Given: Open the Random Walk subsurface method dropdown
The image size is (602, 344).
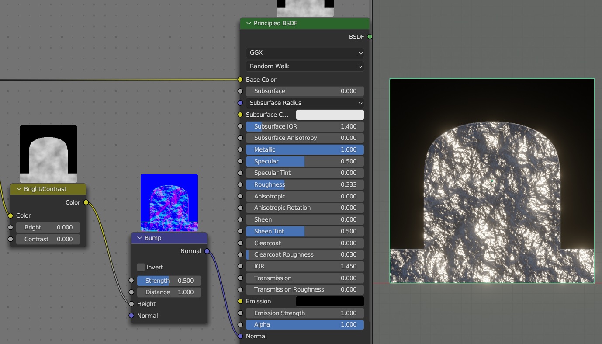Looking at the screenshot, I should [304, 66].
